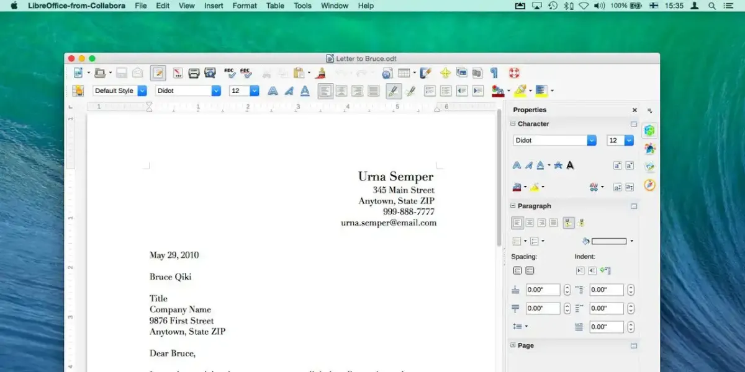The height and width of the screenshot is (372, 745).
Task: Expand the Page section in sidebar
Action: click(513, 345)
